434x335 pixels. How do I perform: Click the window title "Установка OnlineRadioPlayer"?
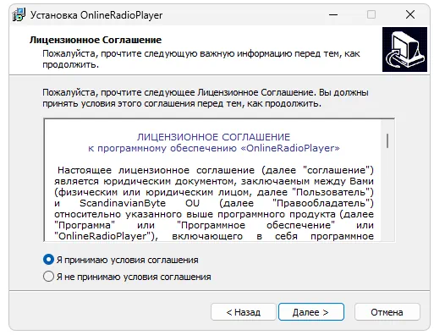(x=96, y=15)
